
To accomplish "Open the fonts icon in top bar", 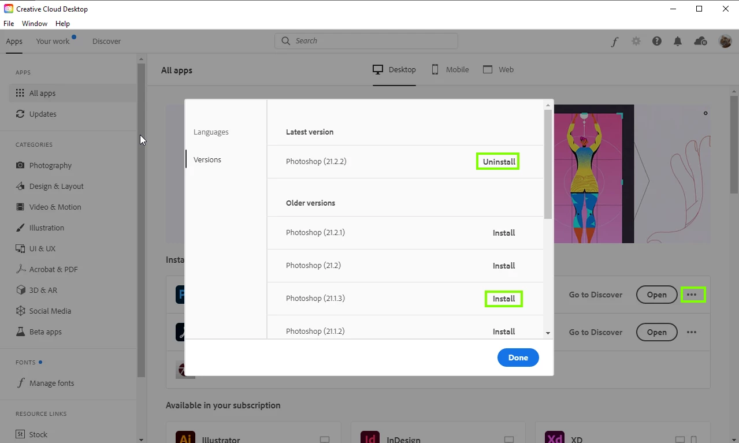I will pos(615,42).
